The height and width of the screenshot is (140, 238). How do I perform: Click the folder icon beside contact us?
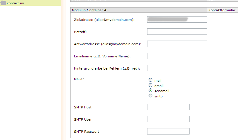3,3
